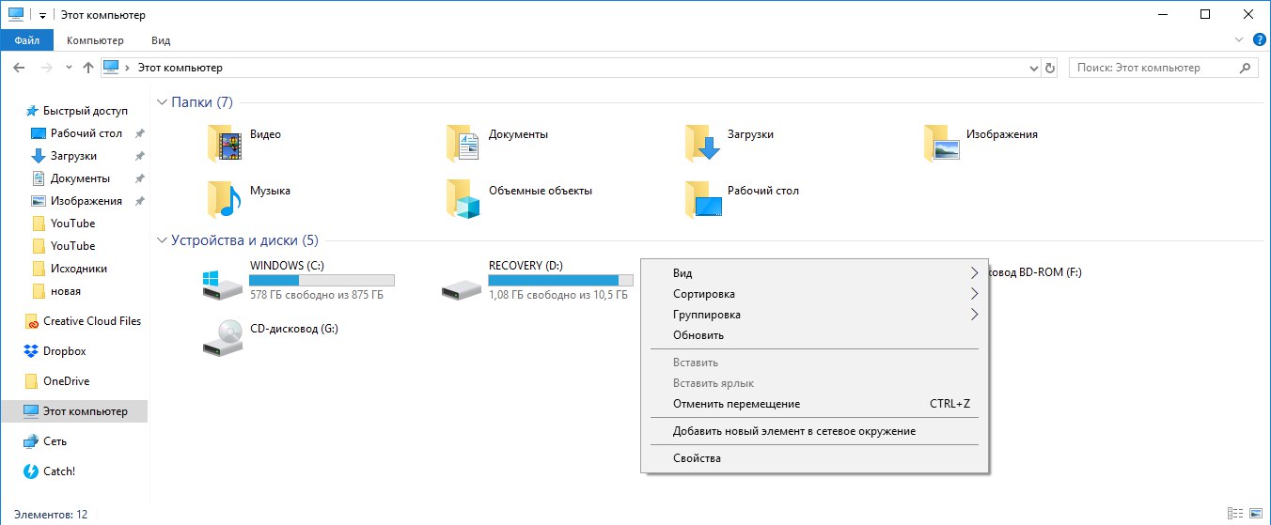Open recent locations dropdown arrow

point(69,68)
